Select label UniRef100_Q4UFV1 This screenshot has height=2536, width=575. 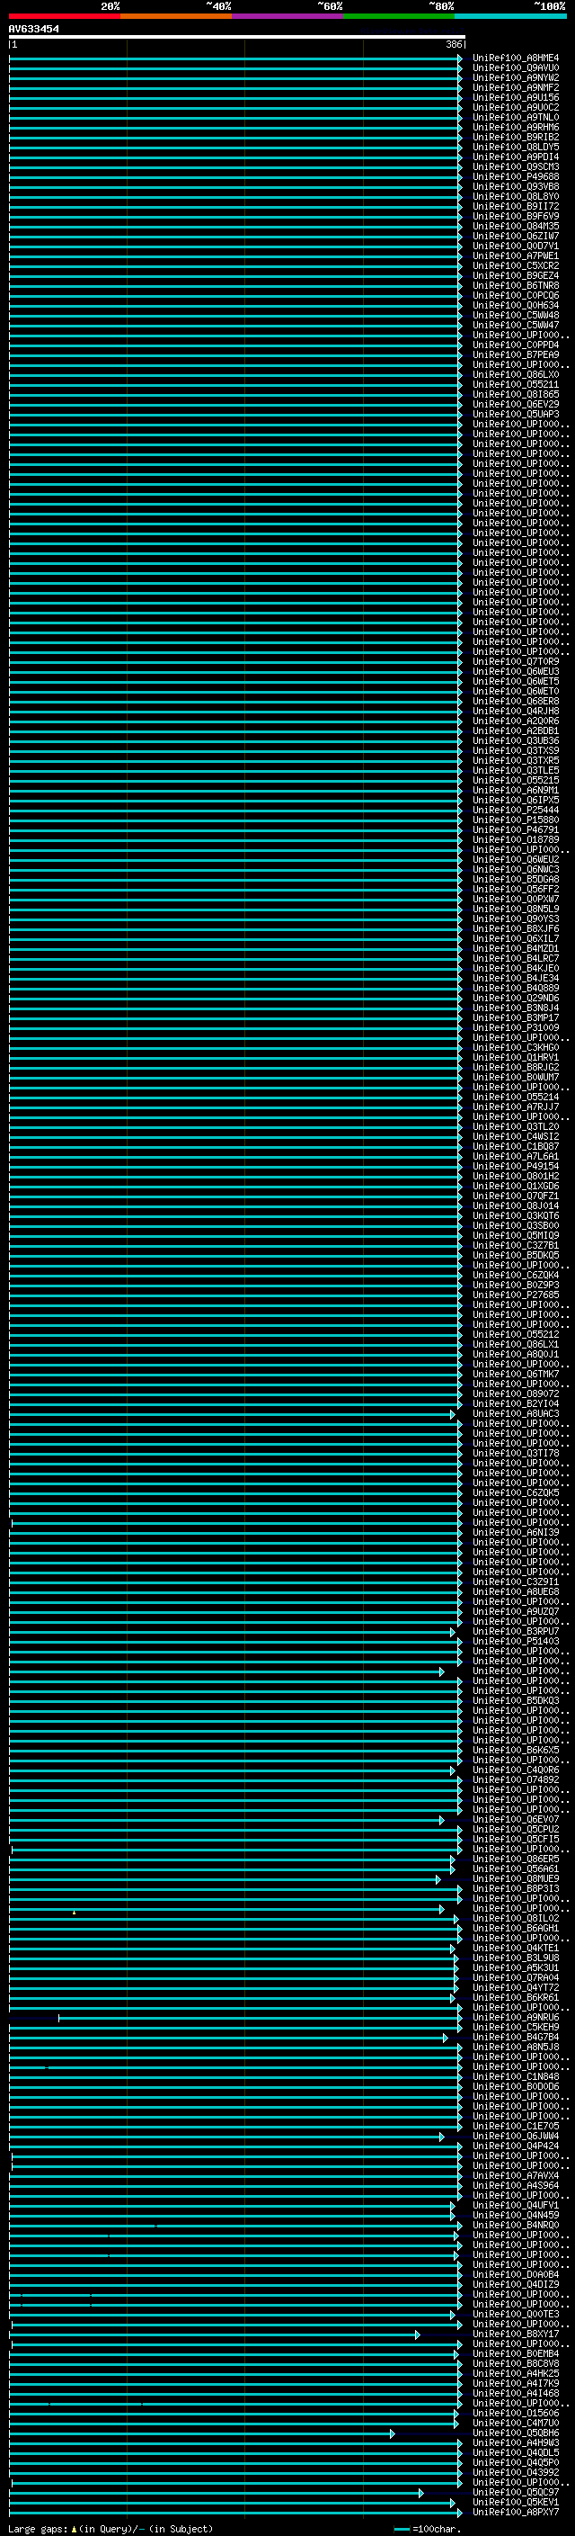[x=515, y=2205]
